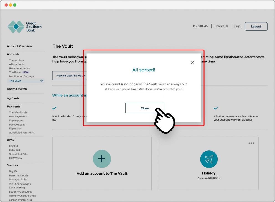Select The Vault in sidebar
The height and width of the screenshot is (202, 275).
pos(15,81)
